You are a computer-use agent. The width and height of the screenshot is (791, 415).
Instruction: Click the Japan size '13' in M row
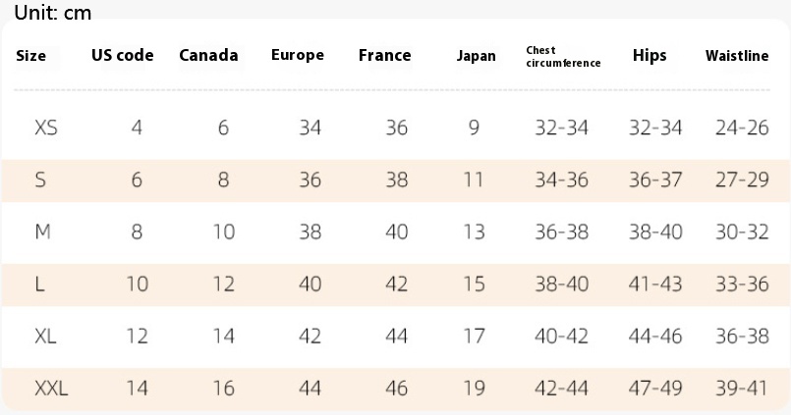(x=474, y=232)
